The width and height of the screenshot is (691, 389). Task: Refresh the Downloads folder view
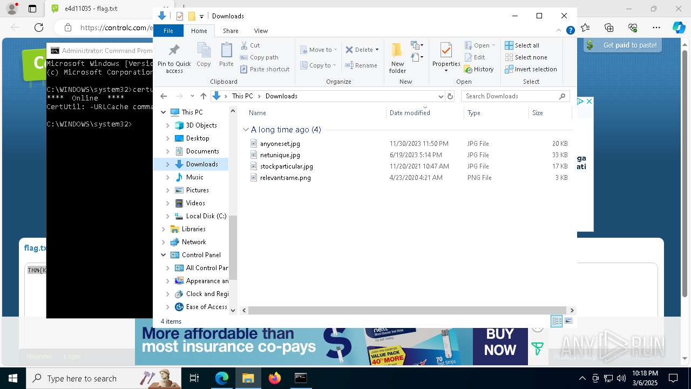pos(451,96)
